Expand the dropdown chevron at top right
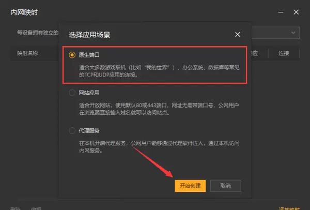310x210 pixels. point(293,33)
